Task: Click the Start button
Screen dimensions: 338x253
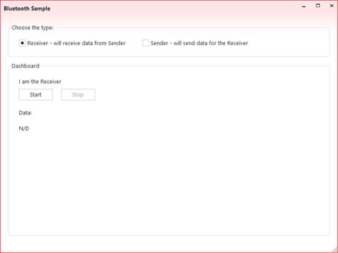Action: point(36,95)
